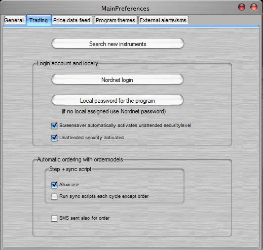
Task: Select the Trading tab
Action: click(39, 20)
